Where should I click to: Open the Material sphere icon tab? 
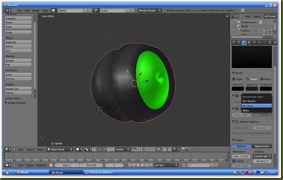pyautogui.click(x=270, y=42)
